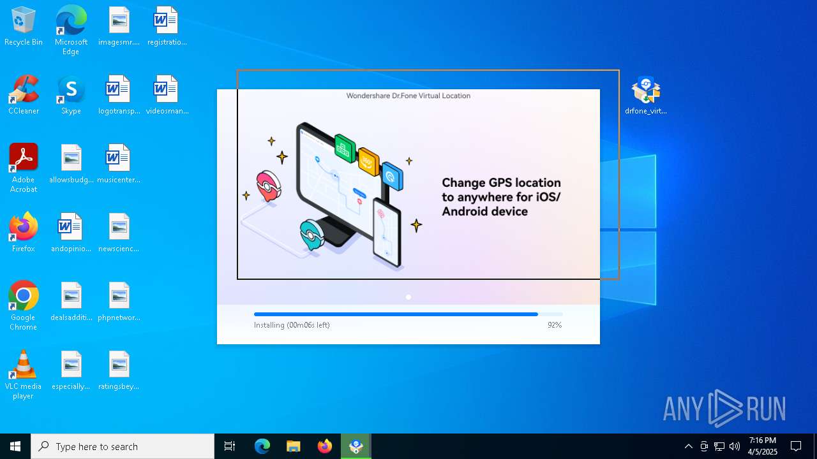Select the dealsadditi image file

click(x=71, y=302)
